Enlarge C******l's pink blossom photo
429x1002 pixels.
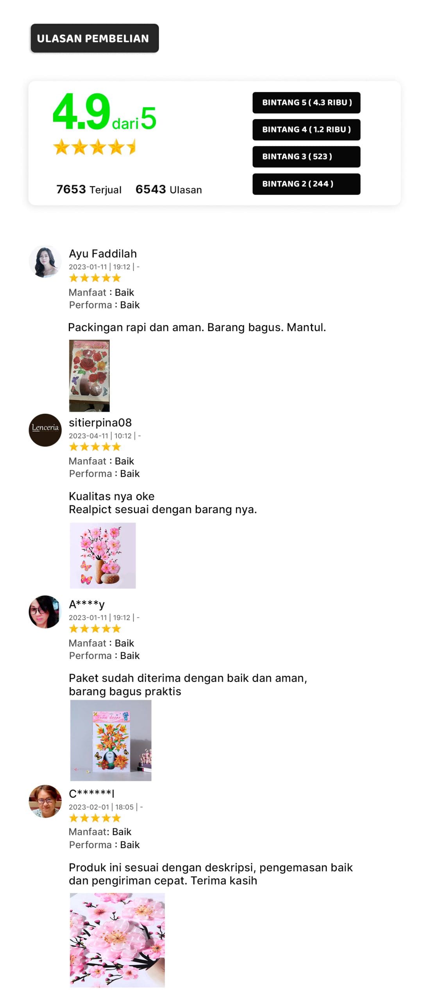(117, 940)
